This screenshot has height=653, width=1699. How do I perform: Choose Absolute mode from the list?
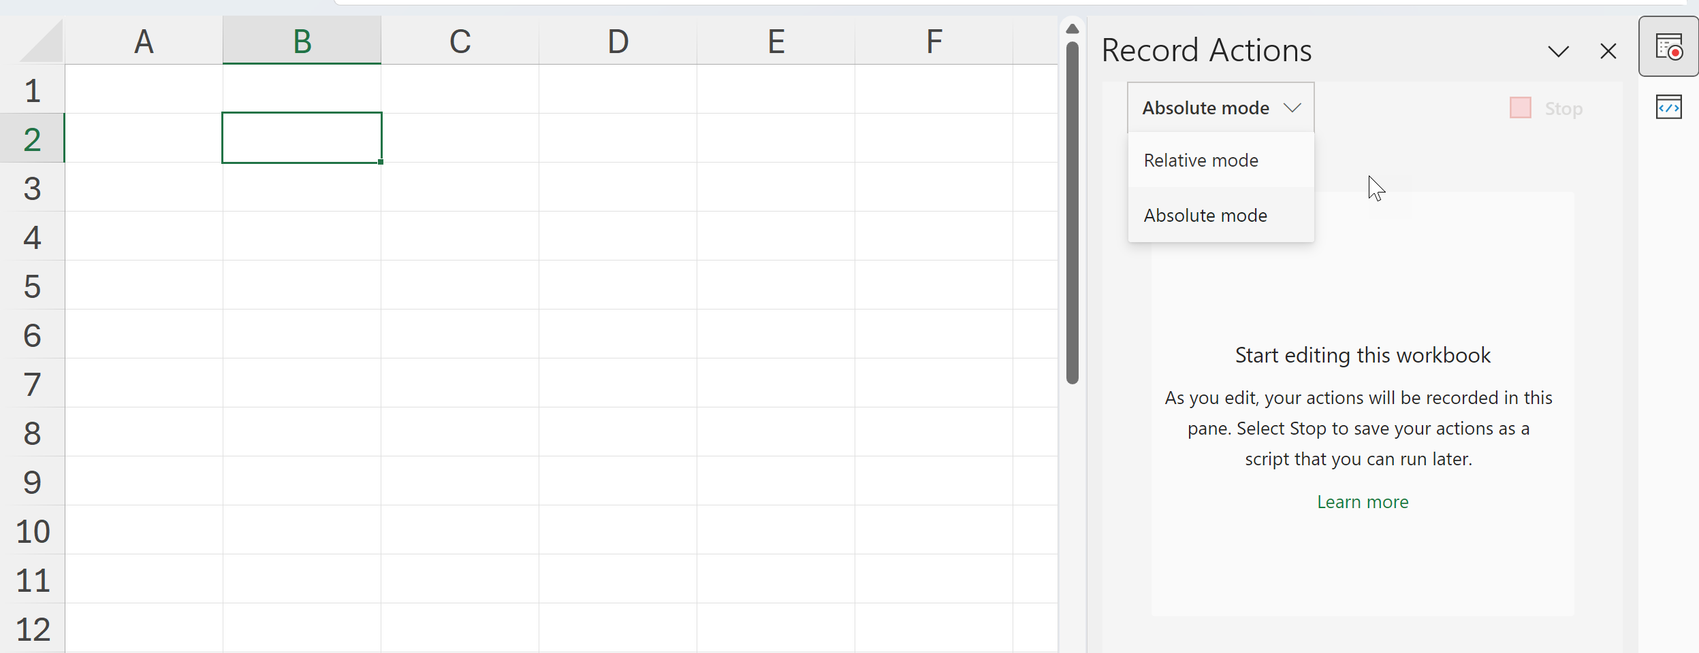[x=1205, y=216]
